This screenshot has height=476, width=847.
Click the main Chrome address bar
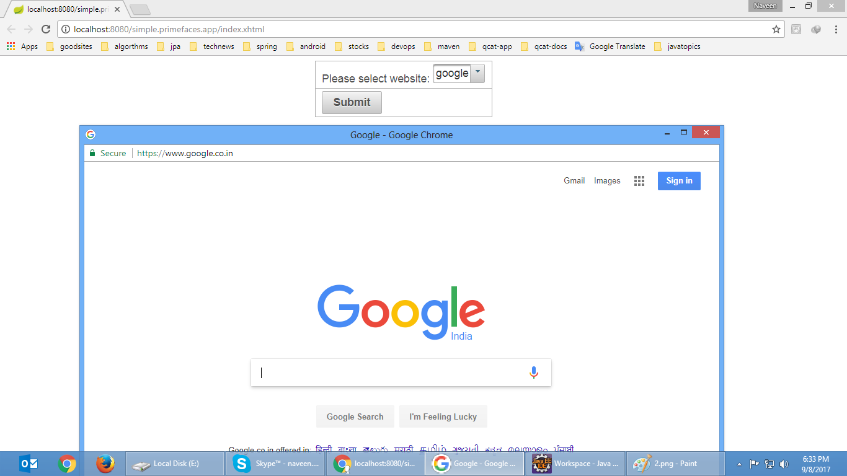tap(420, 29)
